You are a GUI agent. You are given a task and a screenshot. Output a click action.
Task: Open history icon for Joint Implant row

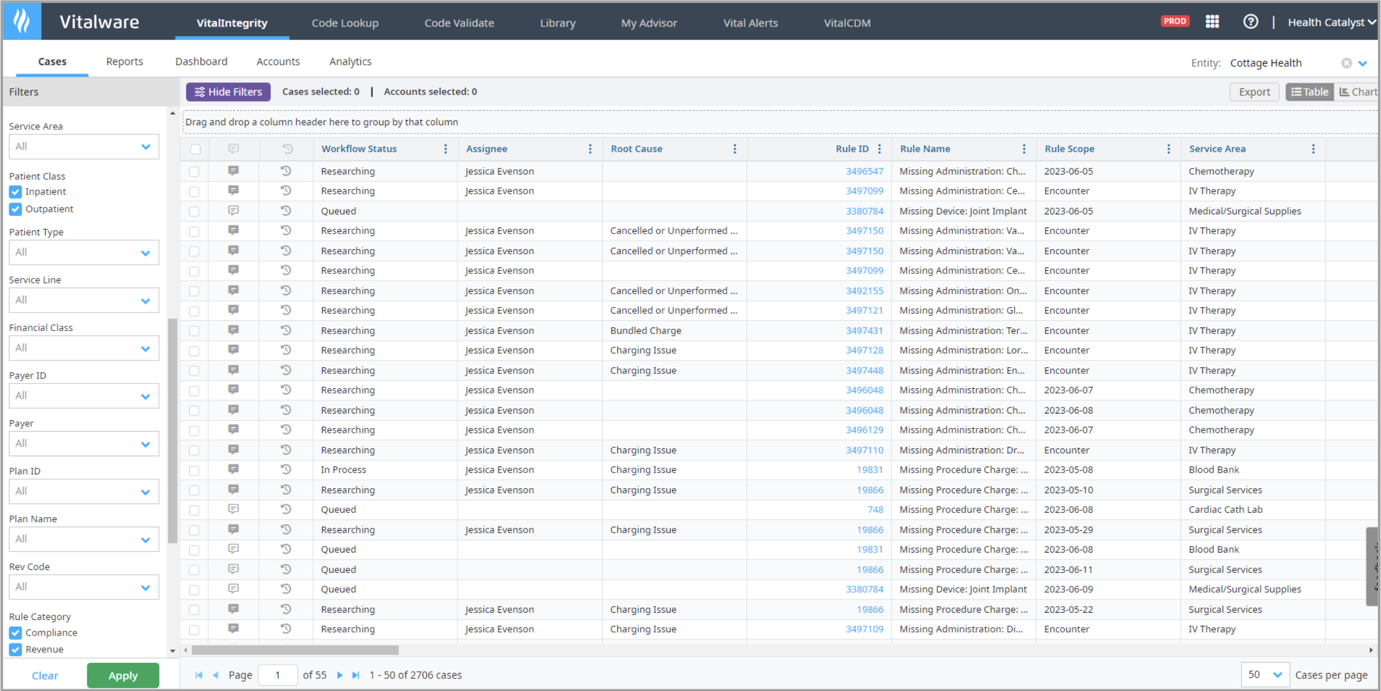pyautogui.click(x=286, y=211)
